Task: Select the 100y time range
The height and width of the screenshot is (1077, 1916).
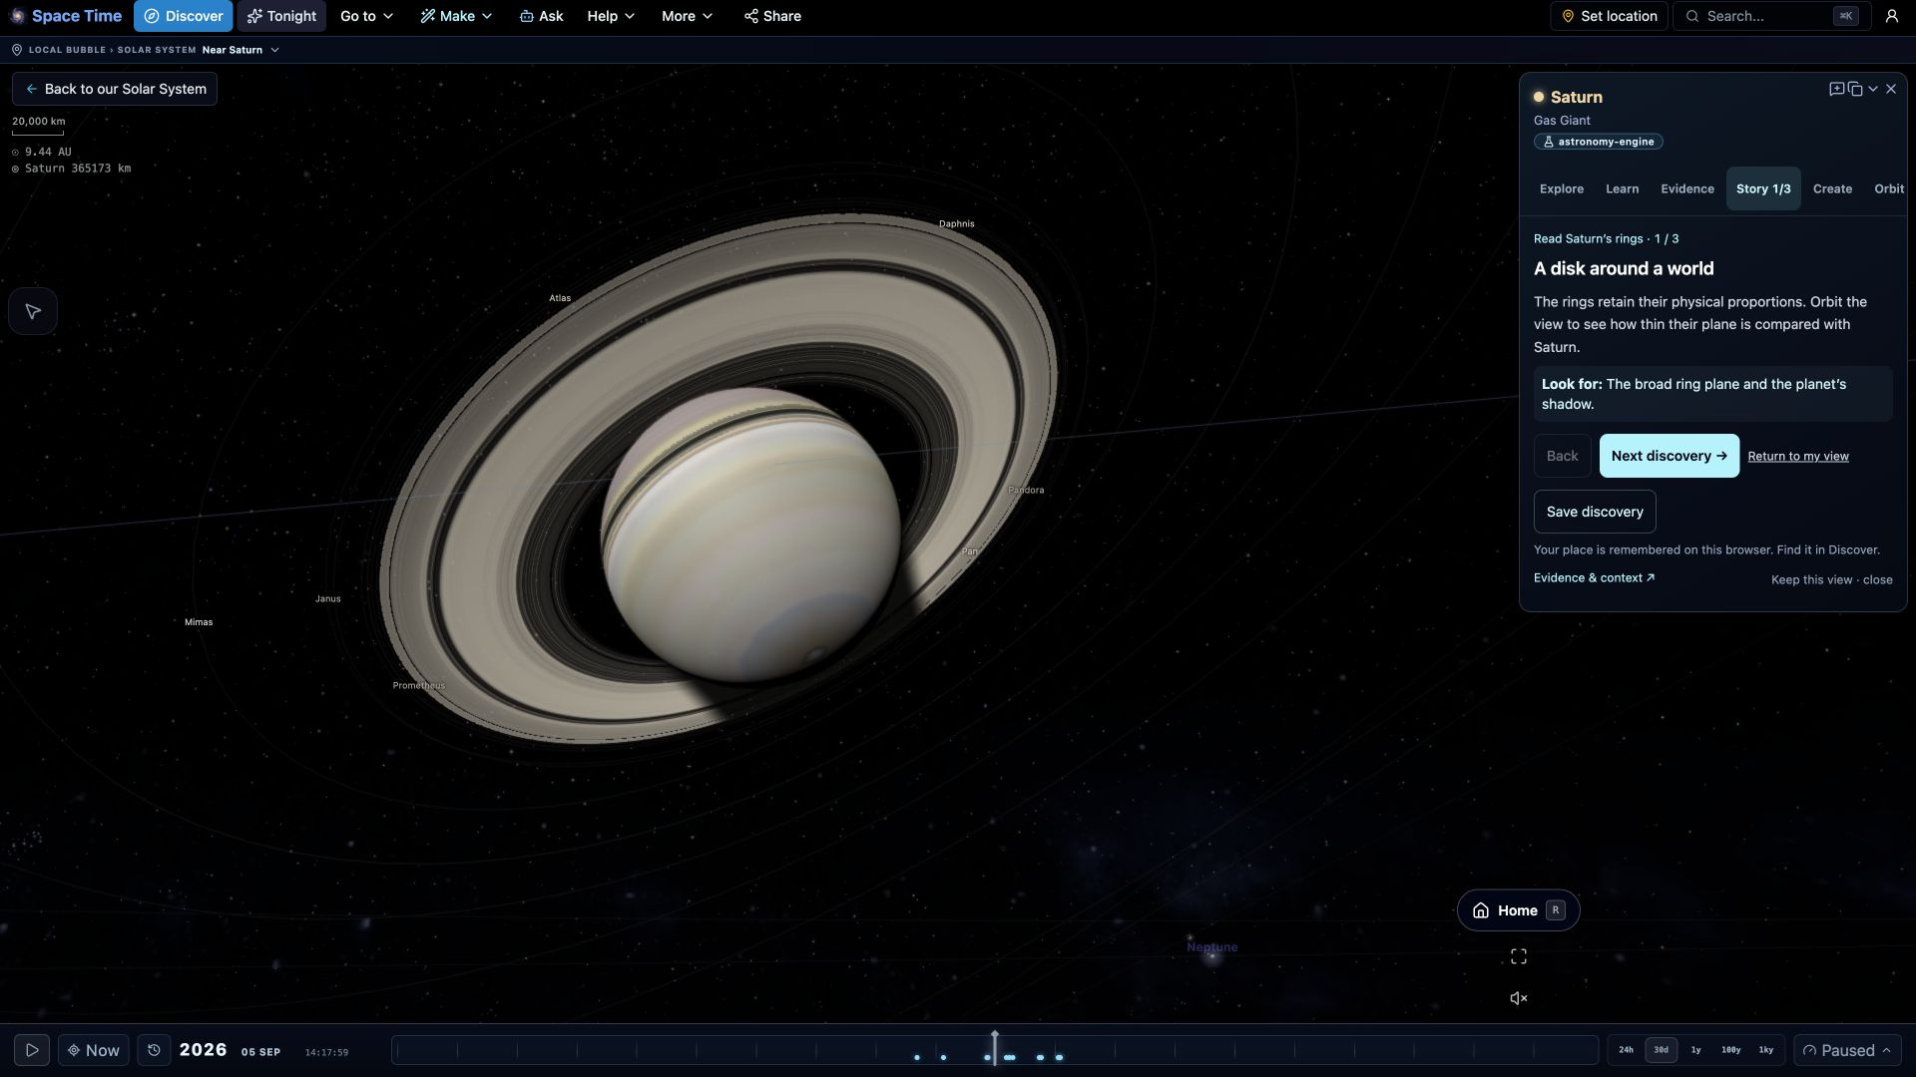Action: click(1730, 1050)
